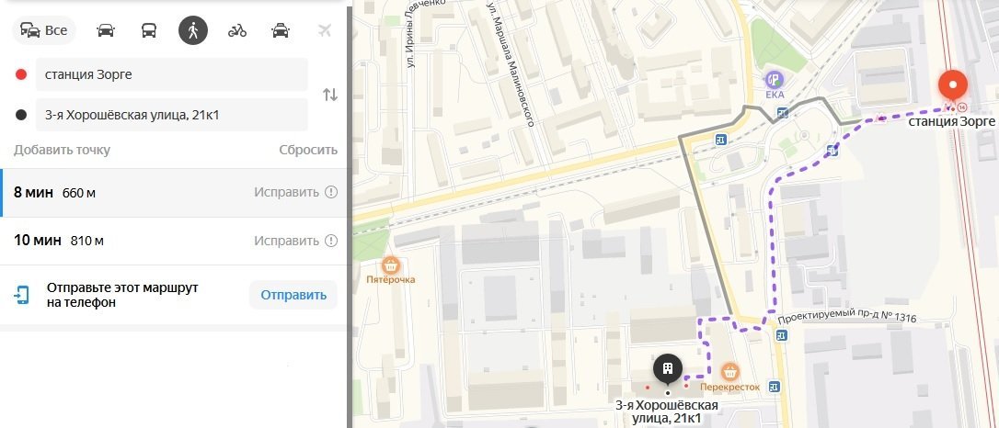The image size is (999, 428).
Task: Select the bicycle route mode icon
Action: click(237, 30)
